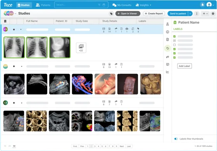Open the labels tag side panel icon
217x151 pixels.
[167, 48]
